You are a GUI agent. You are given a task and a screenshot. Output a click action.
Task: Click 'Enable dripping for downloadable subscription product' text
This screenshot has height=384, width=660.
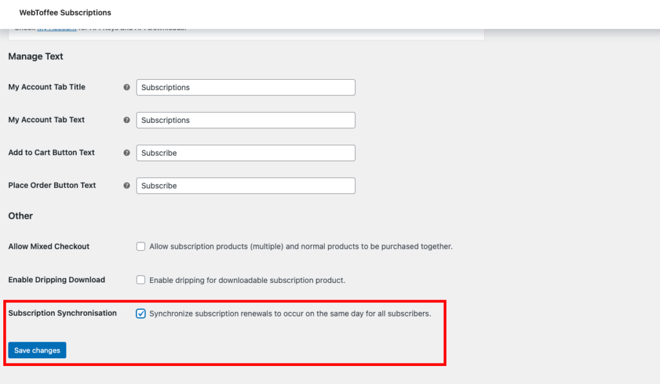[x=247, y=280]
